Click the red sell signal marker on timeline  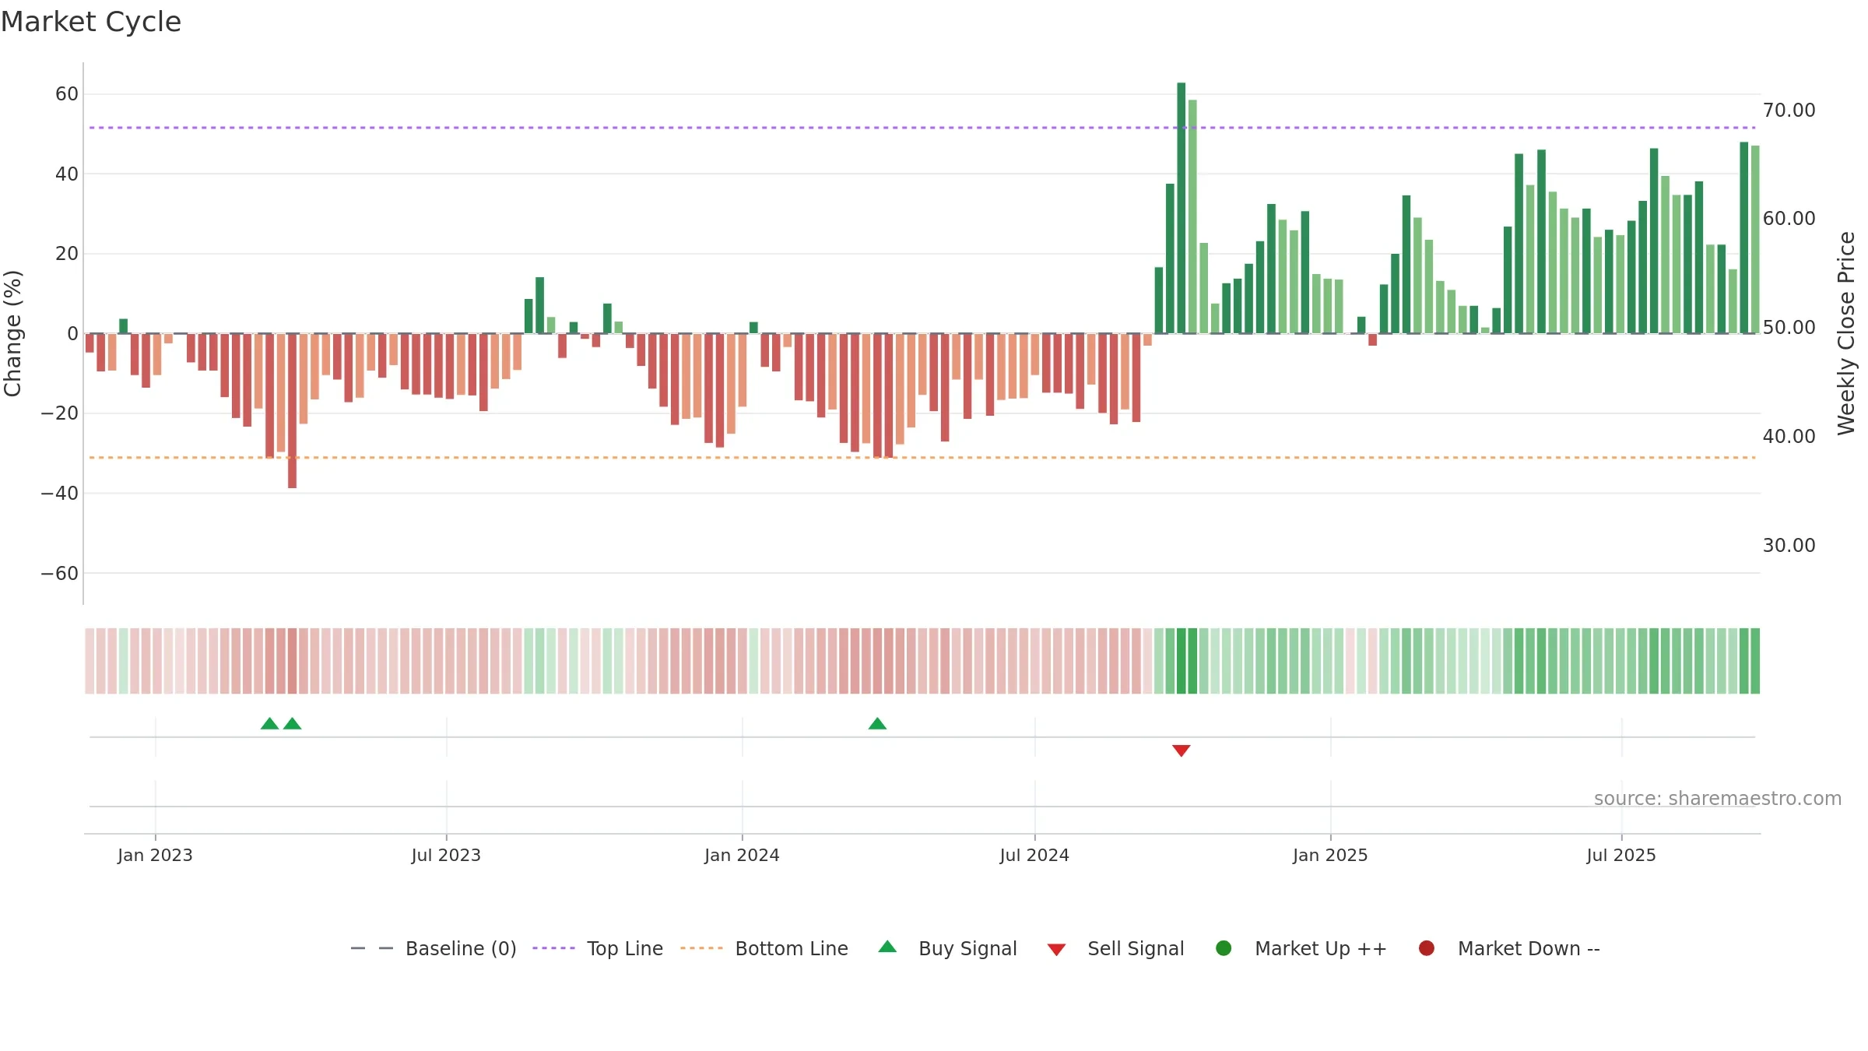pyautogui.click(x=1182, y=750)
